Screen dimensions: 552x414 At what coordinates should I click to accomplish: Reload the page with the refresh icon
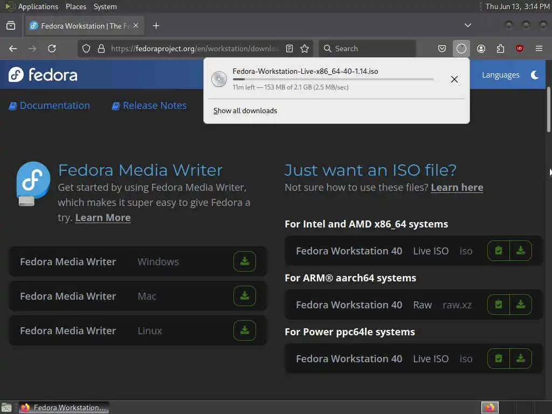tap(52, 49)
